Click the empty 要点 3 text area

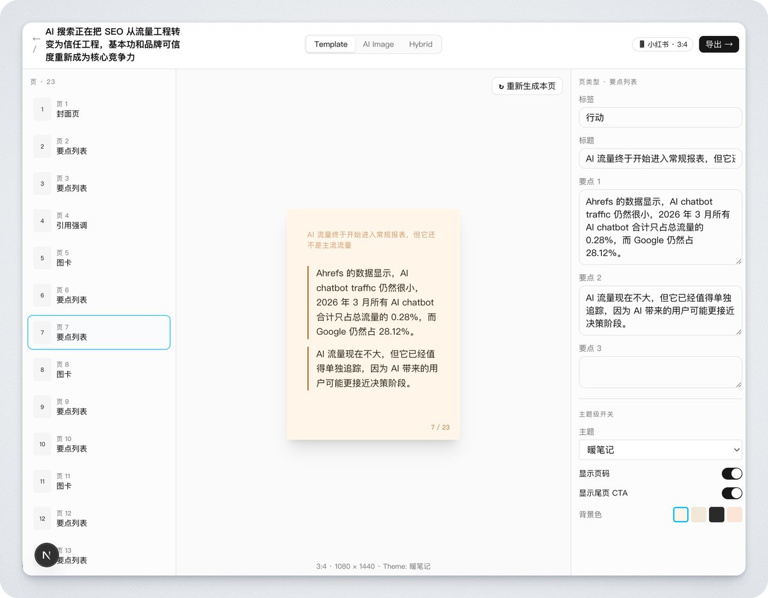pyautogui.click(x=660, y=372)
